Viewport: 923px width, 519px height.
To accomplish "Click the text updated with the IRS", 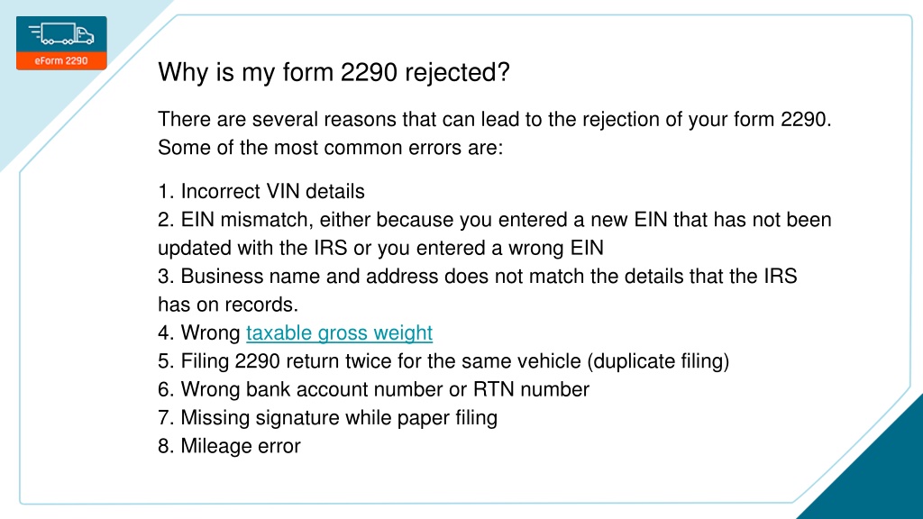I will pos(252,248).
